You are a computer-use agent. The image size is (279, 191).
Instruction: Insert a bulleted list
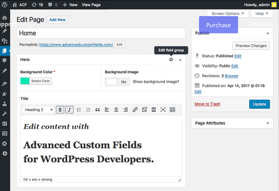pos(79,109)
